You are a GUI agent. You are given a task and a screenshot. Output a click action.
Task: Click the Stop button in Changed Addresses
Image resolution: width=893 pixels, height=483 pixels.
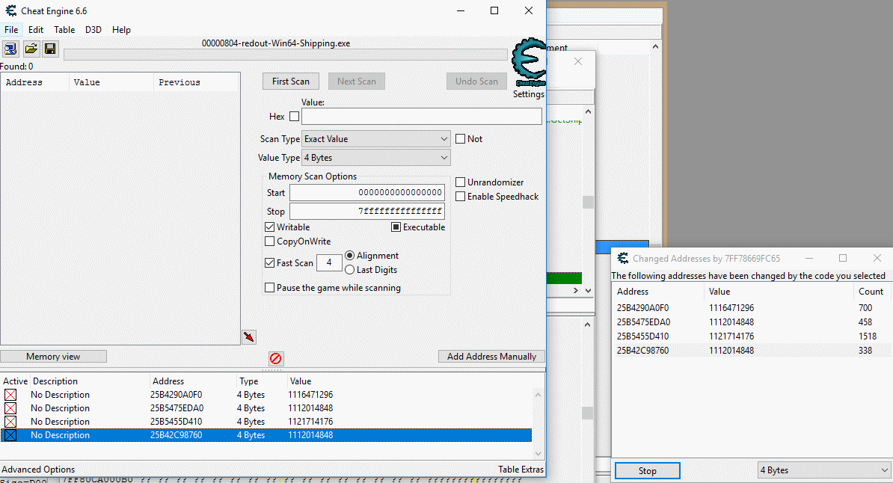pos(647,471)
